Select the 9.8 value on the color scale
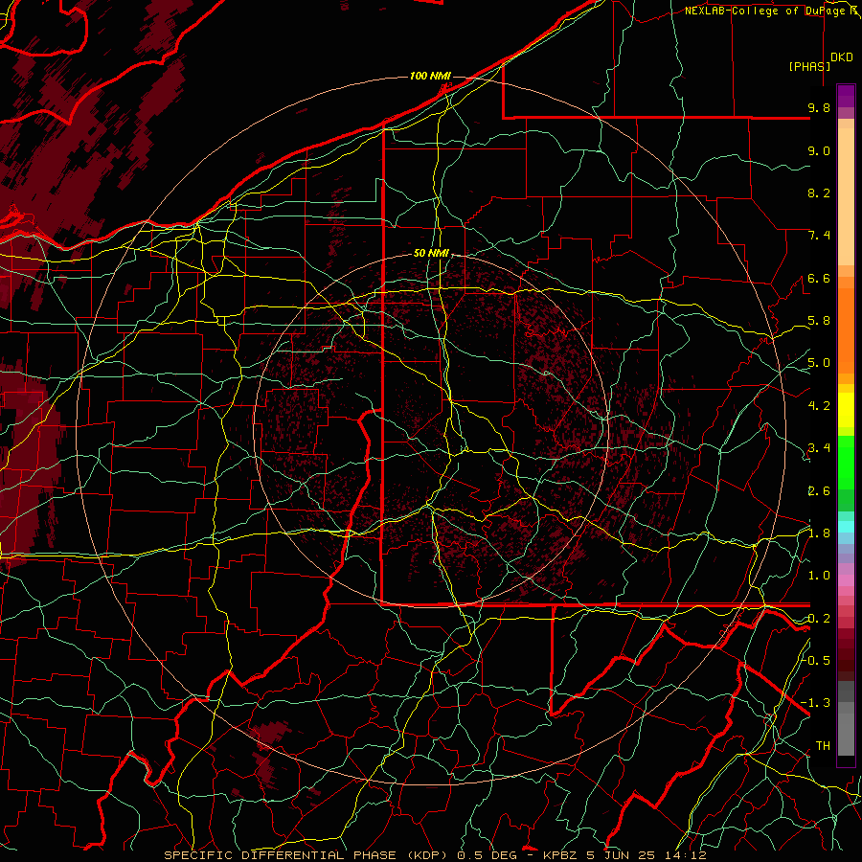The width and height of the screenshot is (862, 862). pos(819,107)
